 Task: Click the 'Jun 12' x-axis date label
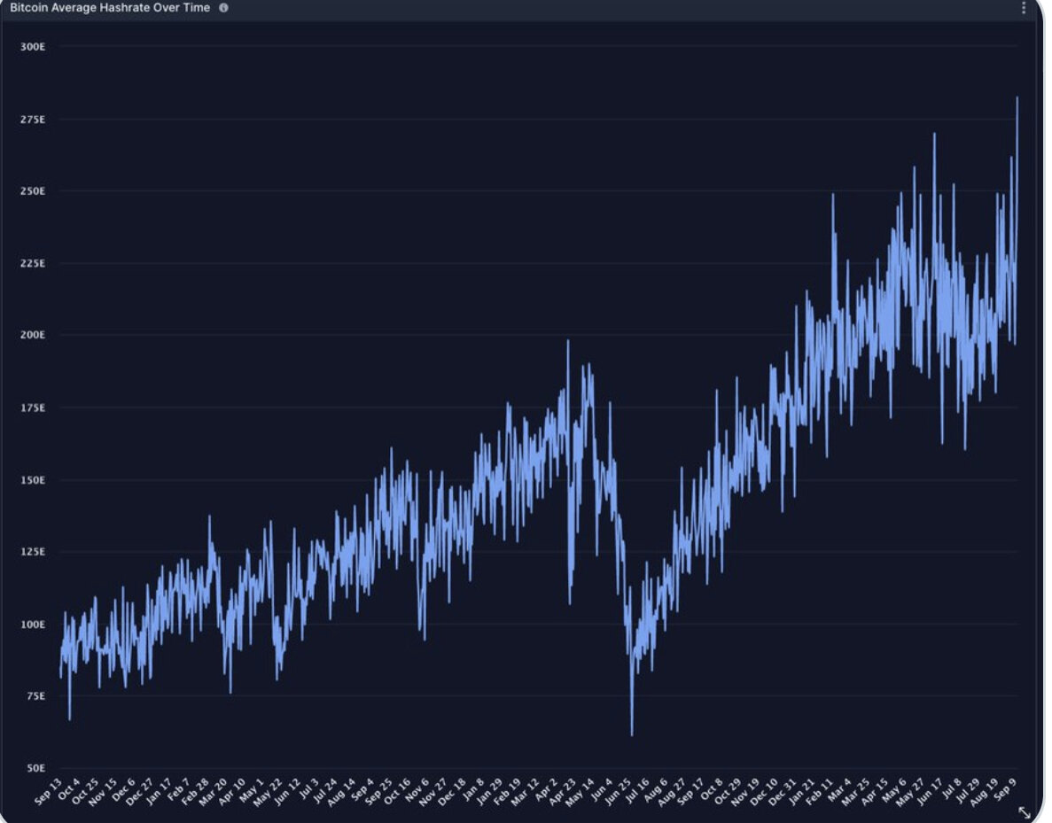coord(289,791)
